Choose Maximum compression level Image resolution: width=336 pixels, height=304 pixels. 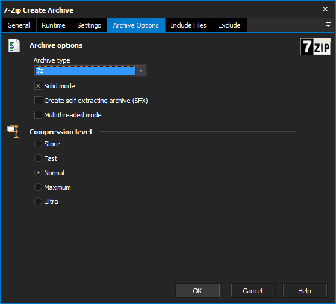point(38,187)
